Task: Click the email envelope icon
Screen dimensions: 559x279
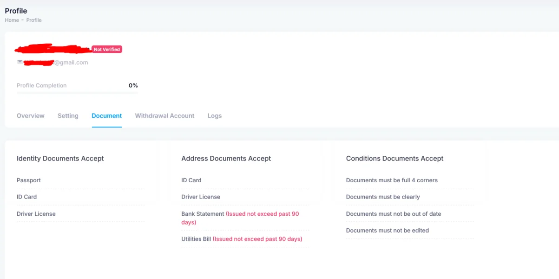Action: point(20,62)
